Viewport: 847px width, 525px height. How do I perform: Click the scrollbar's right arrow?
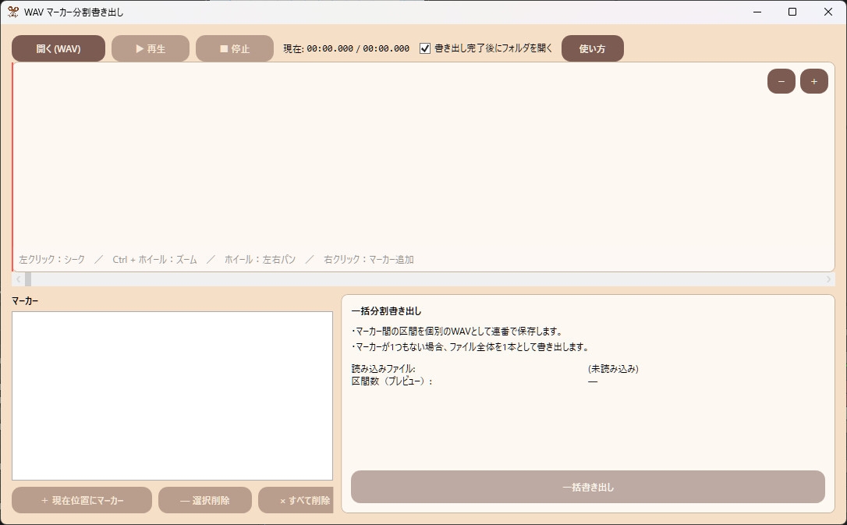(x=828, y=279)
